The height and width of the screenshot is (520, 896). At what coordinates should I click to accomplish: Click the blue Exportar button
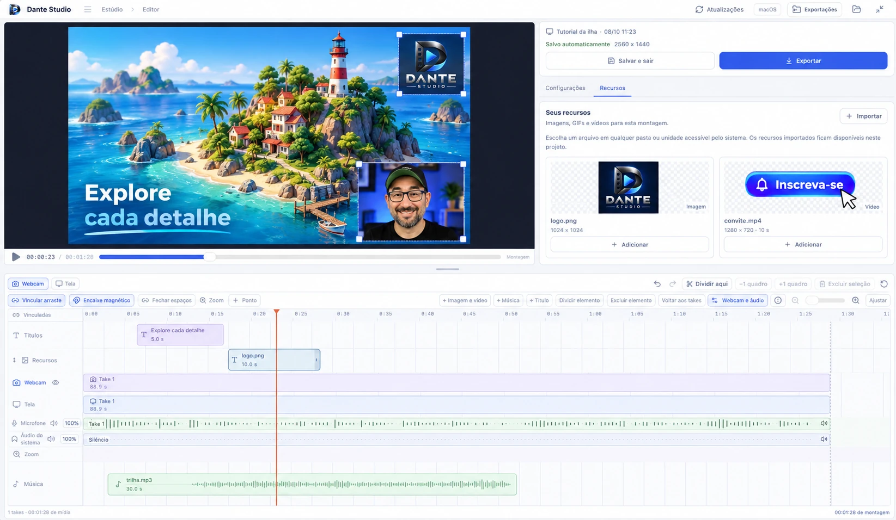coord(803,61)
